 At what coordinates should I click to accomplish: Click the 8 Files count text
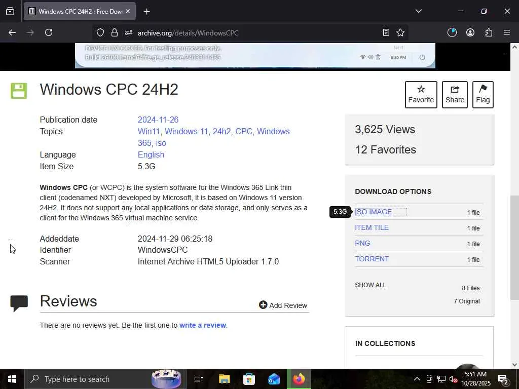coord(471,288)
